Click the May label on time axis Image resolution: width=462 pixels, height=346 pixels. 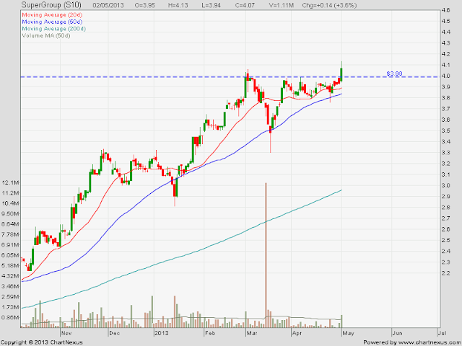[349, 333]
